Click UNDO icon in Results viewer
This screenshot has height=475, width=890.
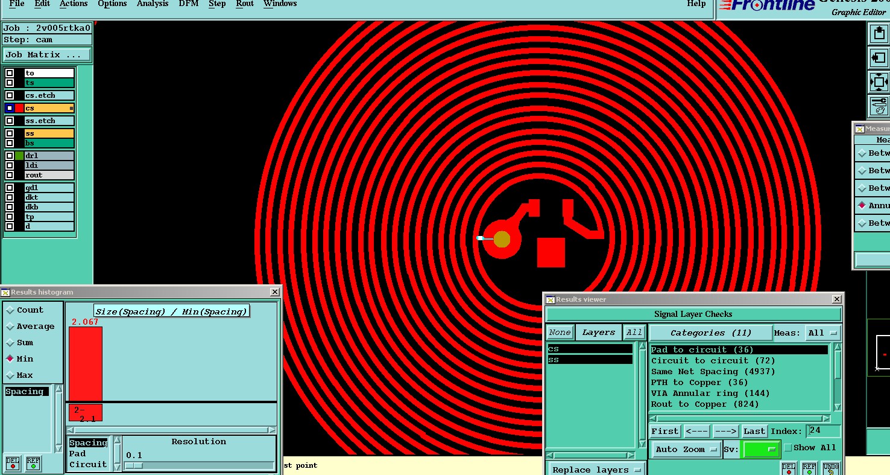click(830, 468)
